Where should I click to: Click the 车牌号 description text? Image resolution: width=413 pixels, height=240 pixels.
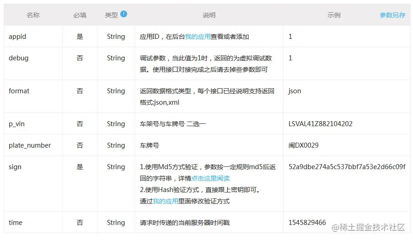pyautogui.click(x=150, y=145)
